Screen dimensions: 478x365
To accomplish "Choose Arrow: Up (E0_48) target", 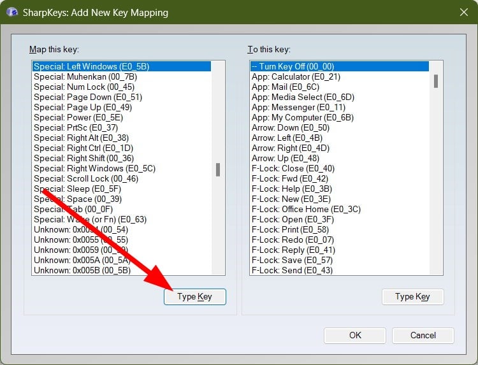I will (340, 159).
